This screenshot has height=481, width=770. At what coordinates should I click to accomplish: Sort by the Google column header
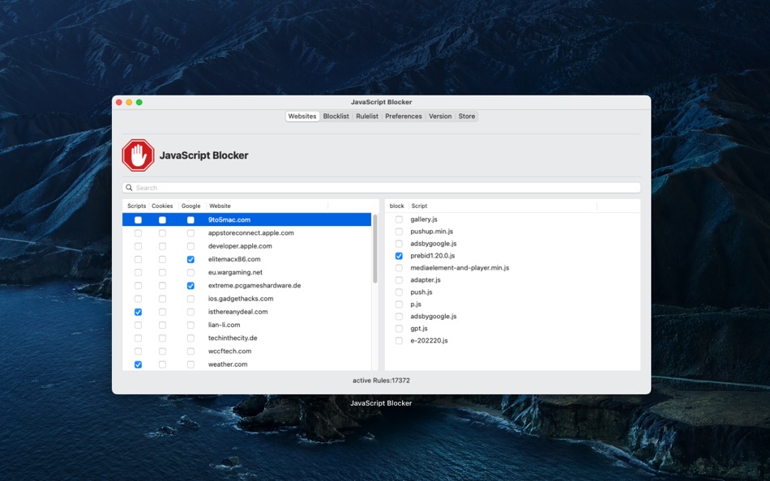[191, 206]
